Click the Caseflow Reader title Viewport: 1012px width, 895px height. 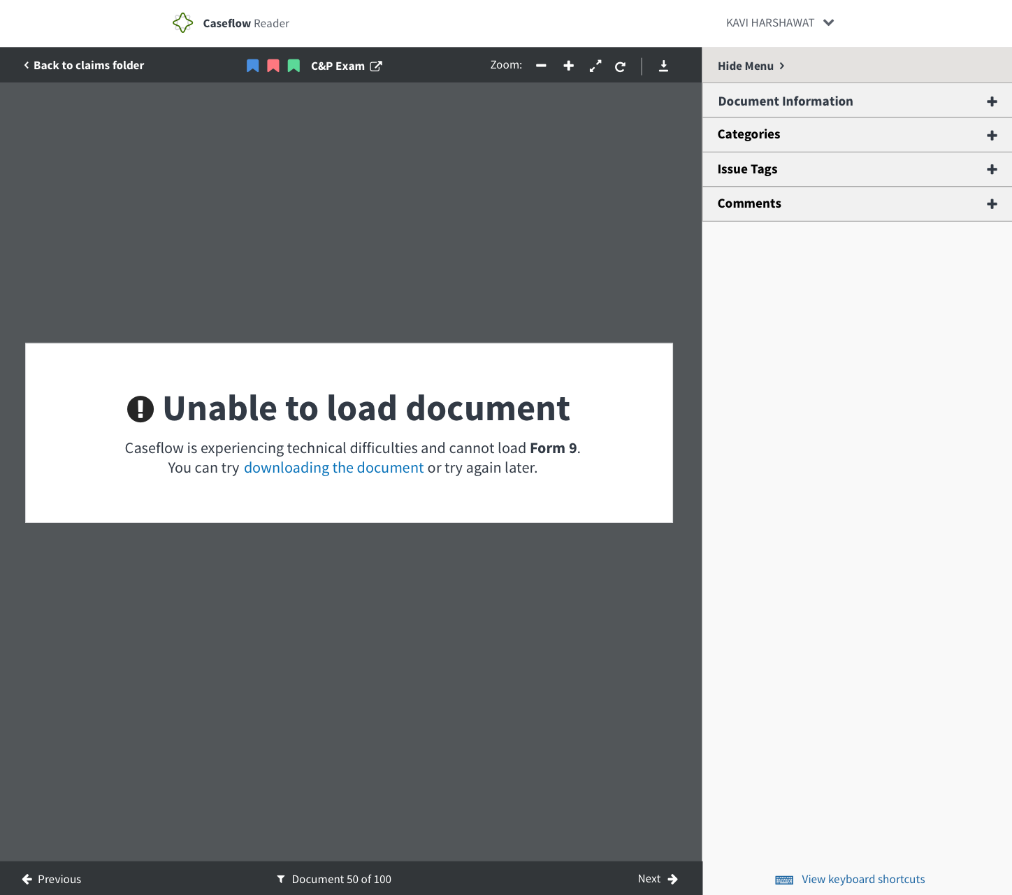point(246,23)
